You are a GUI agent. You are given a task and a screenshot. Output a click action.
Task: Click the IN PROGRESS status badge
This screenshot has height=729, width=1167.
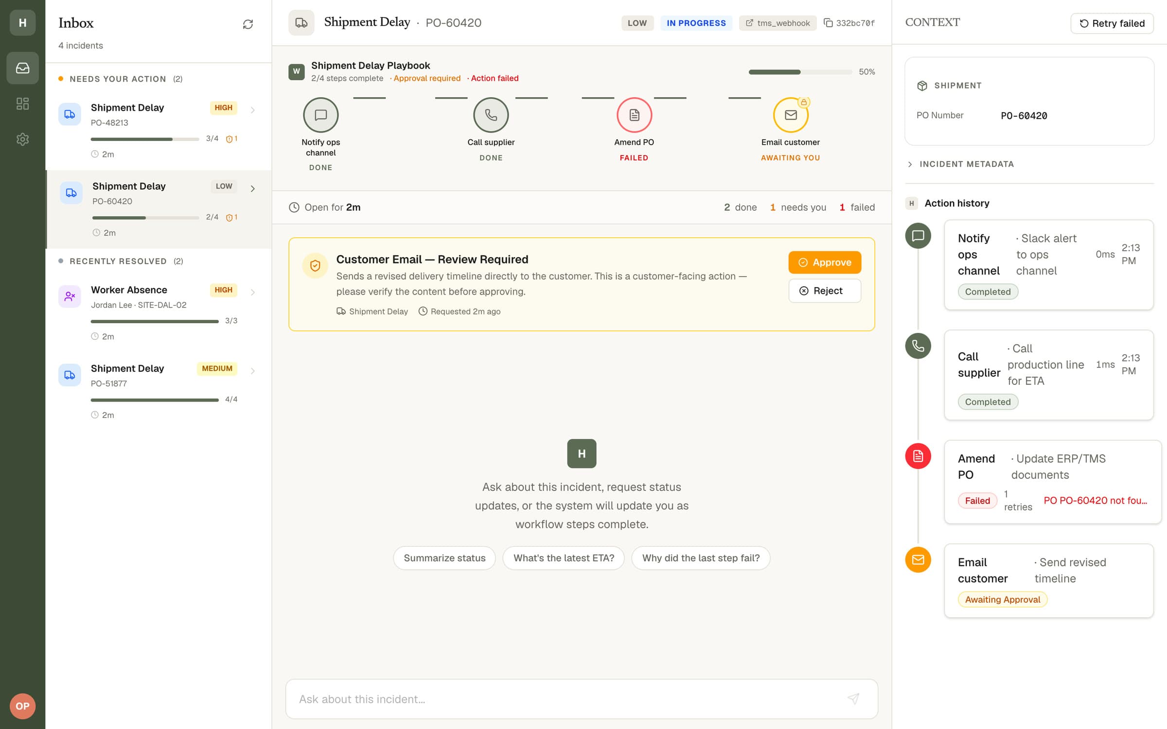tap(696, 23)
